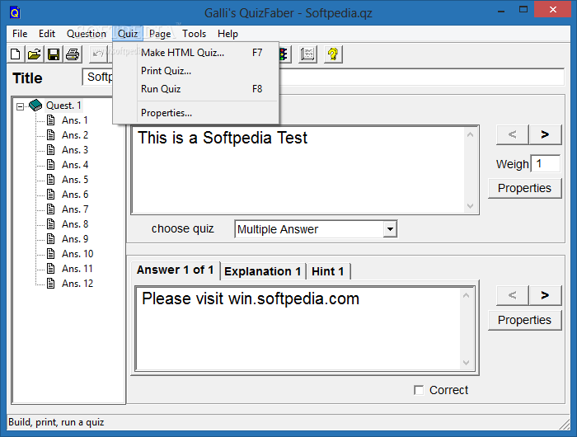The image size is (577, 437).
Task: Choose Print Quiz... menu entry
Action: click(196, 71)
